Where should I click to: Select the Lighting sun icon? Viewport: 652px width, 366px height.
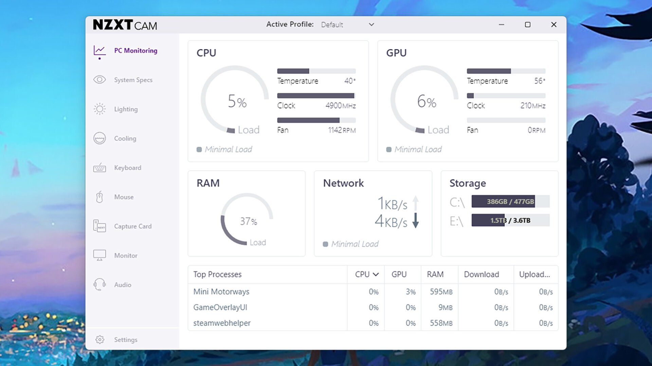point(99,109)
